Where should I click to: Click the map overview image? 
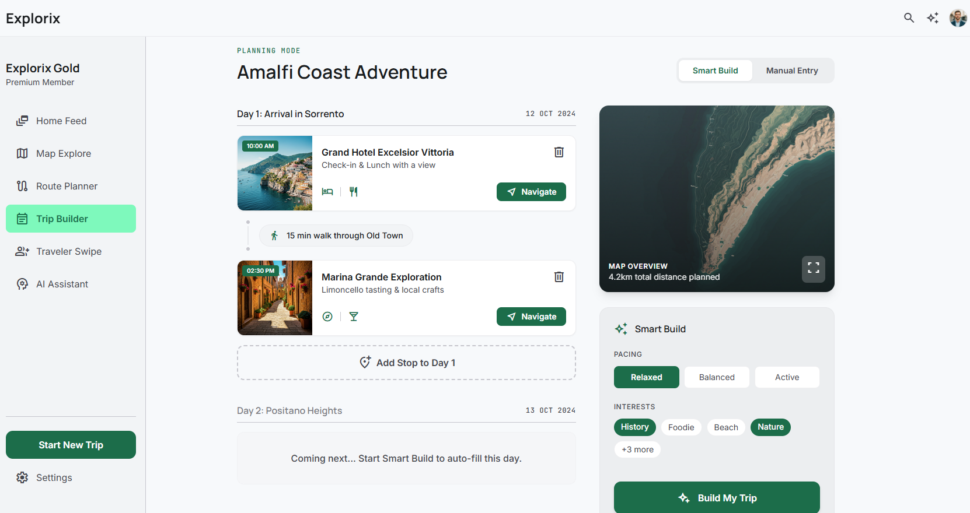pos(717,199)
